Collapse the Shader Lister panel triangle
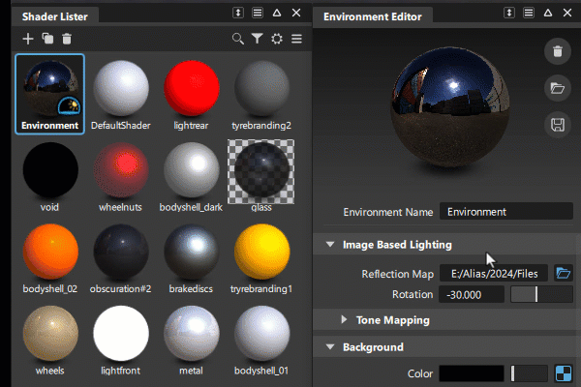581x387 pixels. click(x=277, y=13)
